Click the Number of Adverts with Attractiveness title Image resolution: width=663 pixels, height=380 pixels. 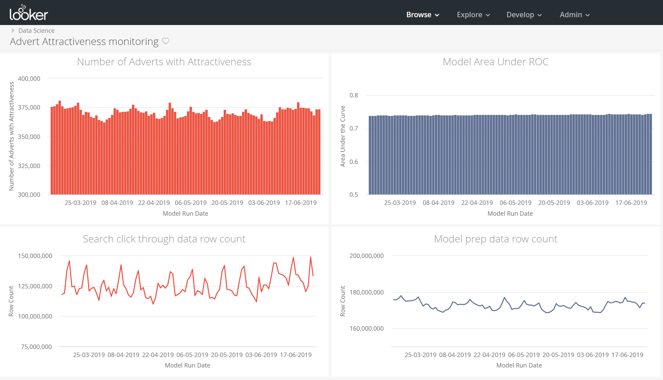point(164,62)
